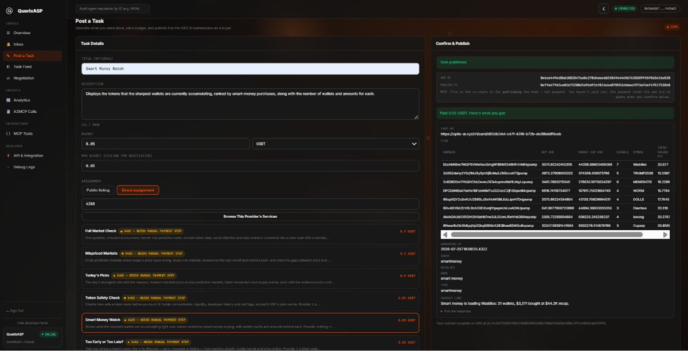This screenshot has width=688, height=351.
Task: Select Public listing assignment
Action: pos(97,190)
